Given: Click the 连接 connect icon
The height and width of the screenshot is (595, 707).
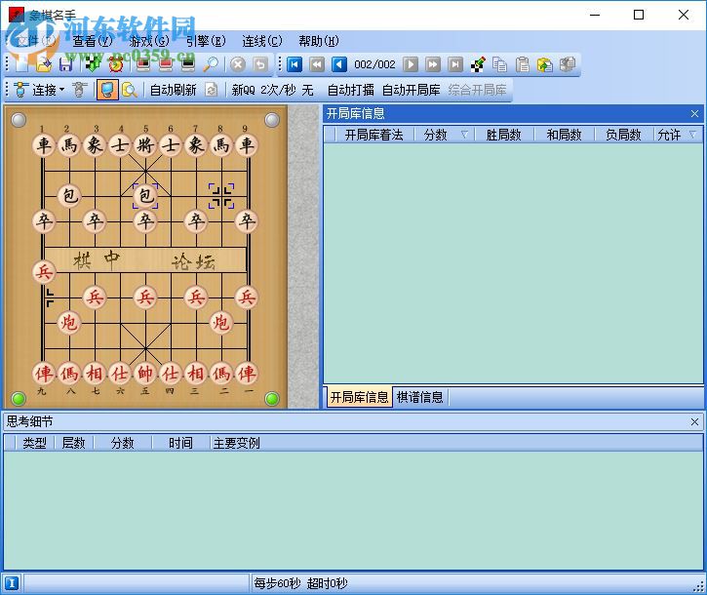Looking at the screenshot, I should [21, 90].
